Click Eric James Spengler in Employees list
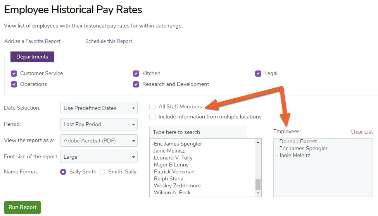 (x=302, y=149)
